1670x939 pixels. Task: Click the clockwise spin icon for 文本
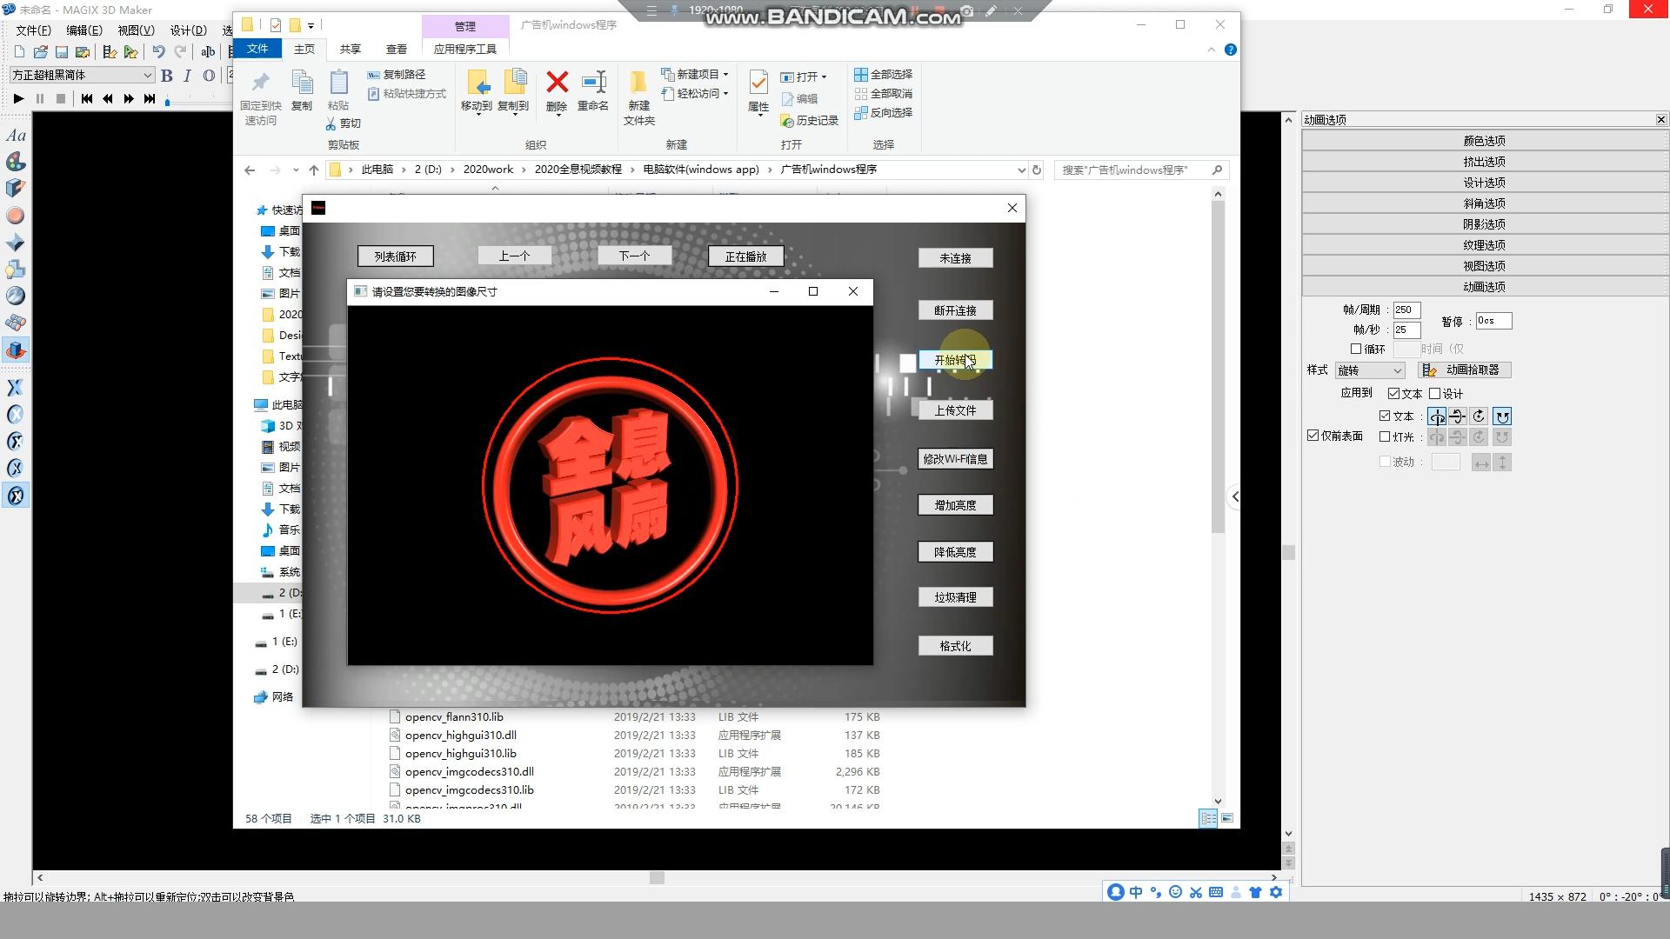pos(1479,416)
